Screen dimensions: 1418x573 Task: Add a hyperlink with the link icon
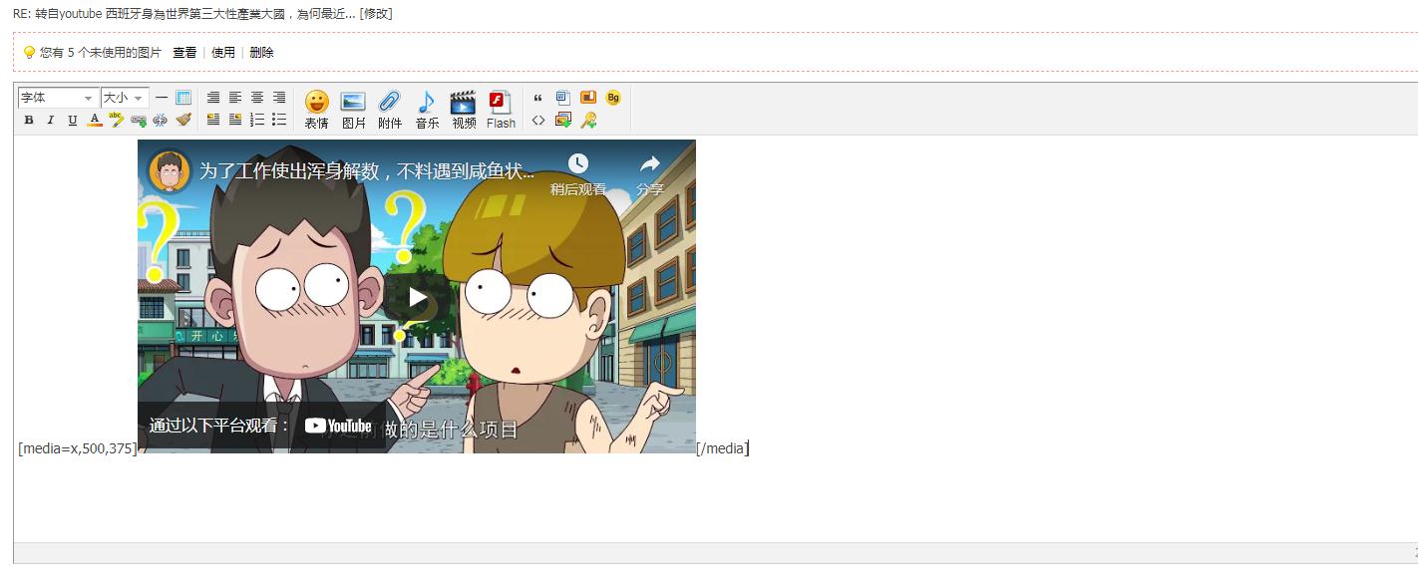(139, 121)
